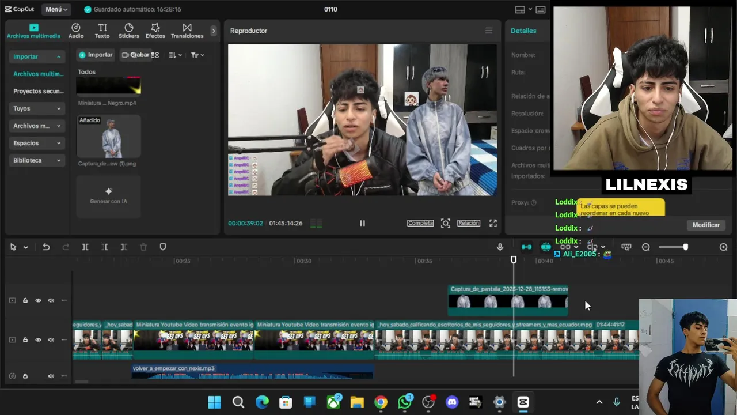Mute the volver_a_empezar audio track
The image size is (737, 415).
(x=51, y=376)
